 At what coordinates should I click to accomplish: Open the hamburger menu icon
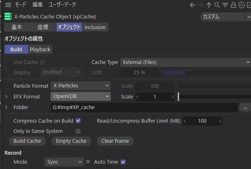[8, 5]
